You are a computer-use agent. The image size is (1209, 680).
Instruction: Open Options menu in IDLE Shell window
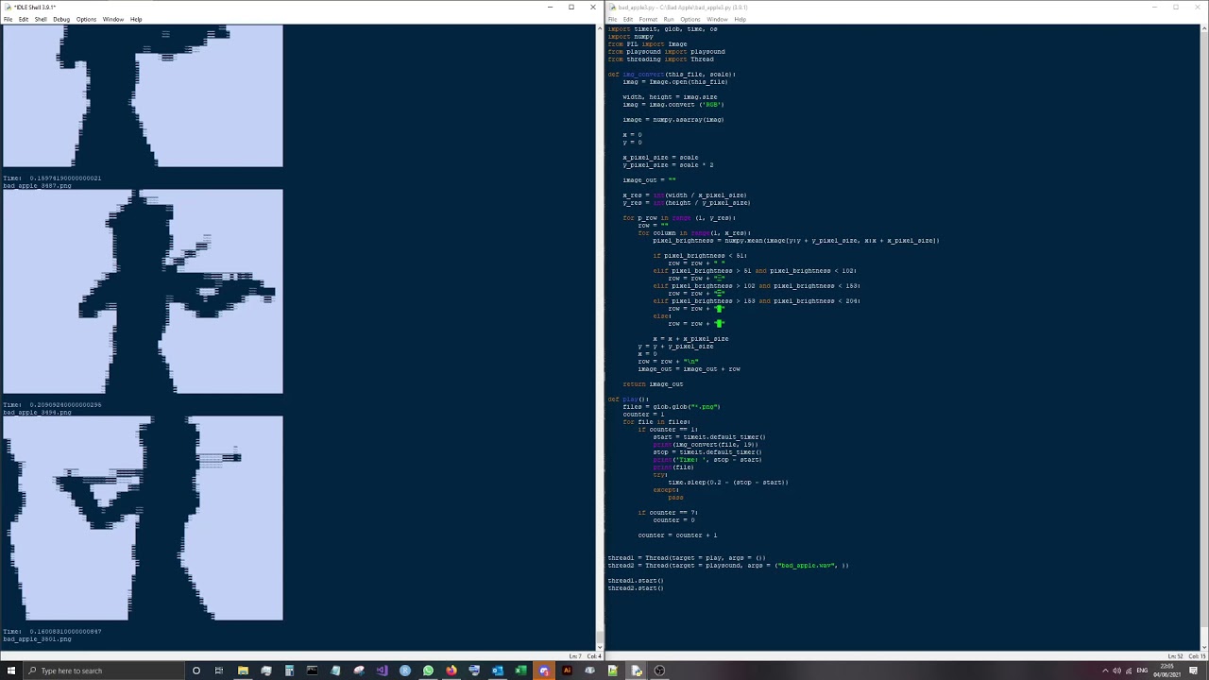point(86,19)
